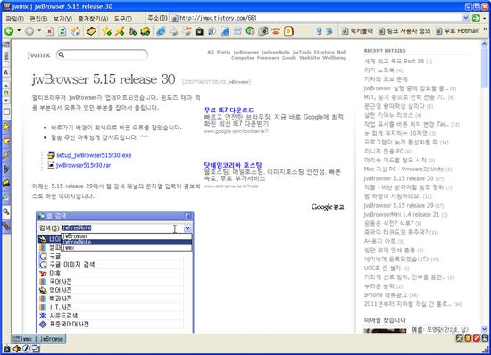Click the lightning bolt toolbar icon
The image size is (491, 355).
tap(120, 31)
